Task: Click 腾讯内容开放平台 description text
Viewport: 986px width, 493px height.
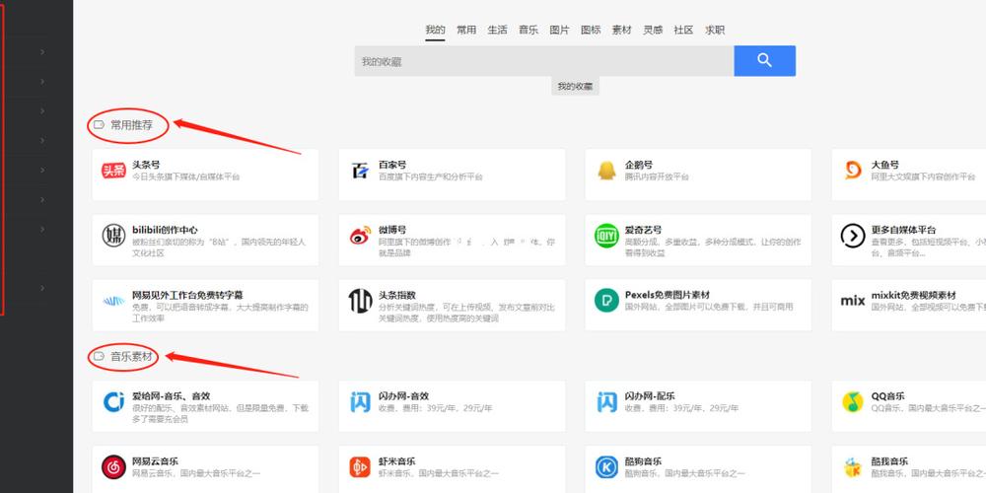Action: click(x=657, y=176)
